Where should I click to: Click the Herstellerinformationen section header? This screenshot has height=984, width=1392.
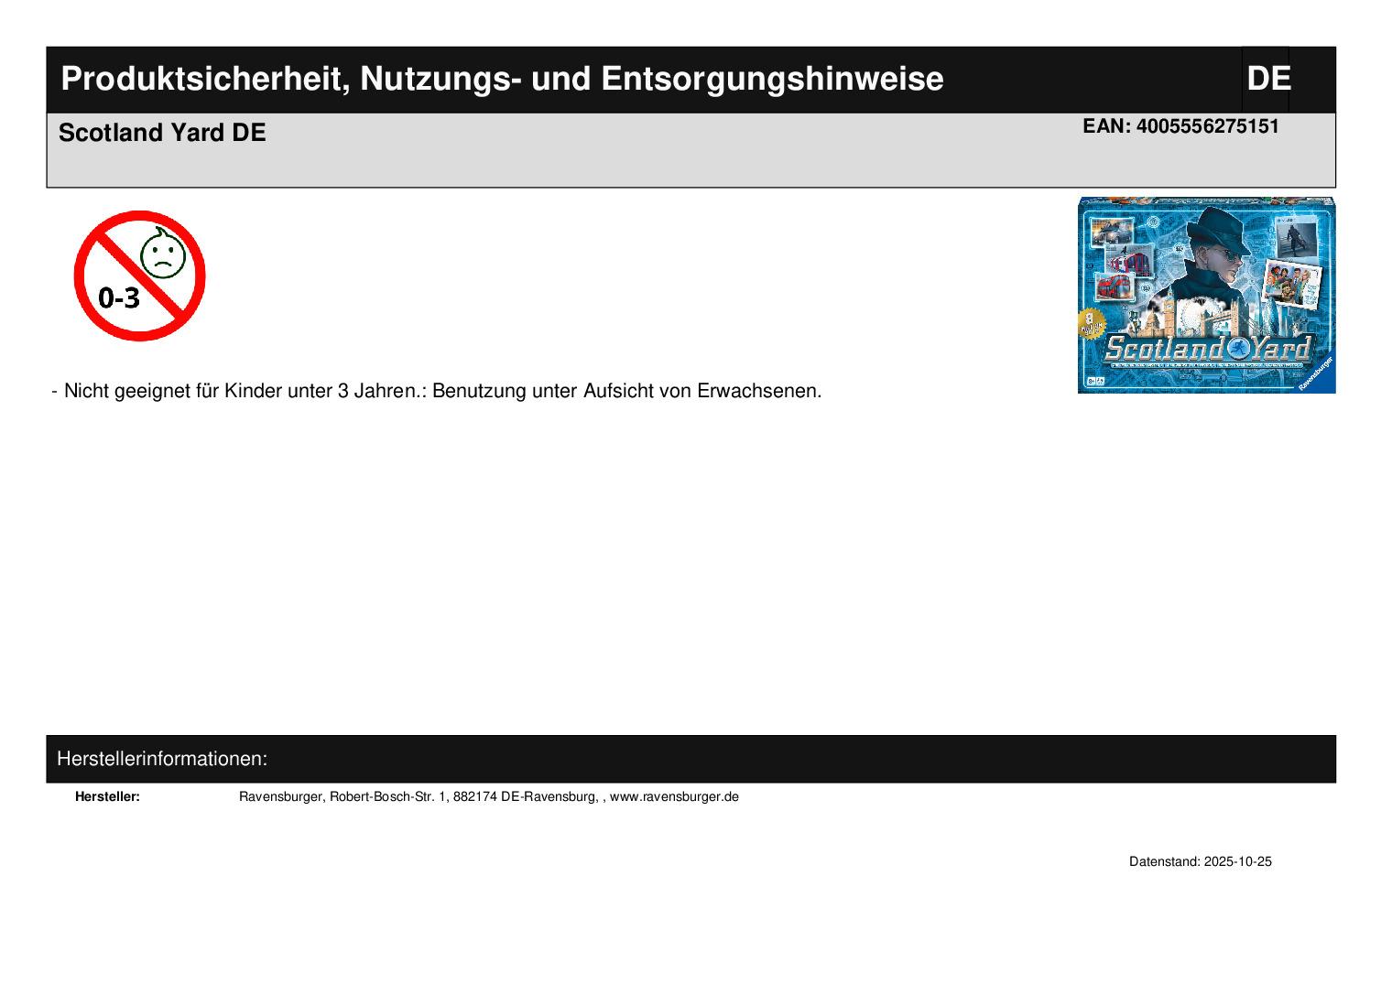point(162,759)
